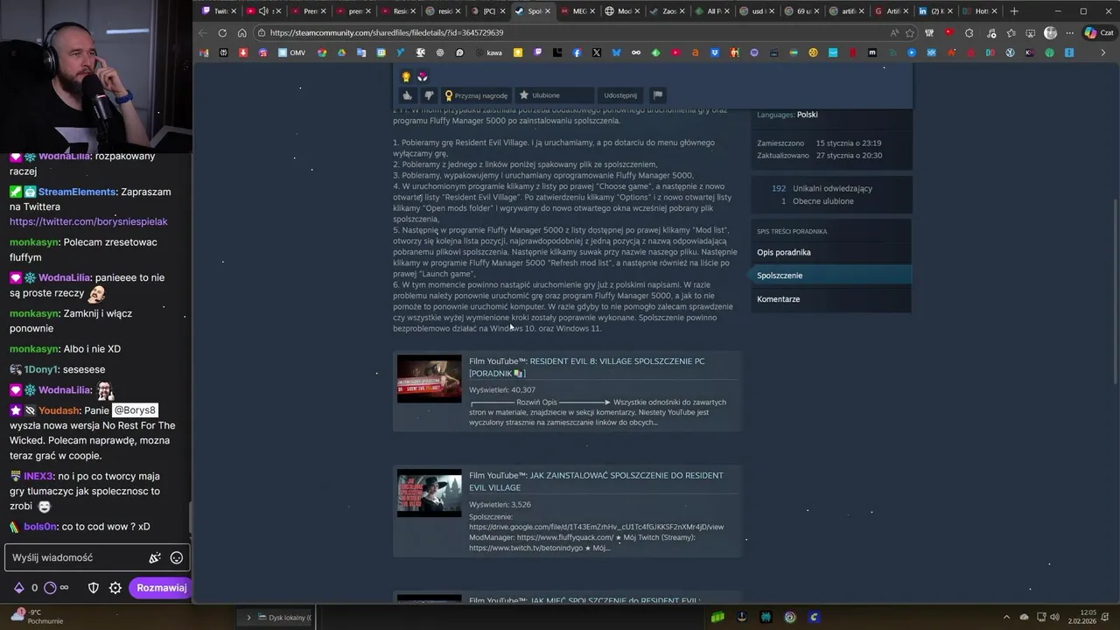Open the Czat copilot button
This screenshot has width=1120, height=630.
pos(1098,33)
